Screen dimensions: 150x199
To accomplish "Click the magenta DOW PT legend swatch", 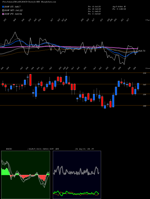I will point(3,14).
